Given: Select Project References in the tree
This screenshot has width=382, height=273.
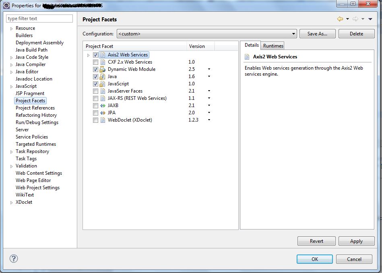Looking at the screenshot, I should click(x=35, y=108).
